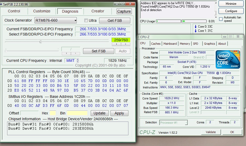Image resolution: width=246 pixels, height=146 pixels.
Task: Click the Bus Speed value 166.3 MHz
Action: [x=172, y=108]
